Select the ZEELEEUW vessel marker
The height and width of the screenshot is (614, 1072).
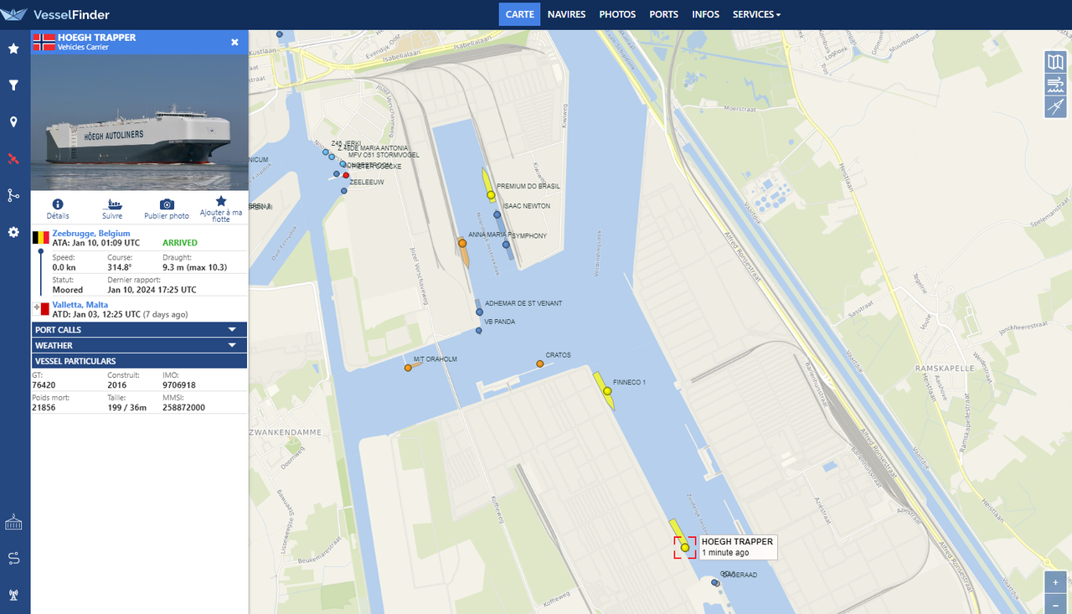(x=343, y=191)
